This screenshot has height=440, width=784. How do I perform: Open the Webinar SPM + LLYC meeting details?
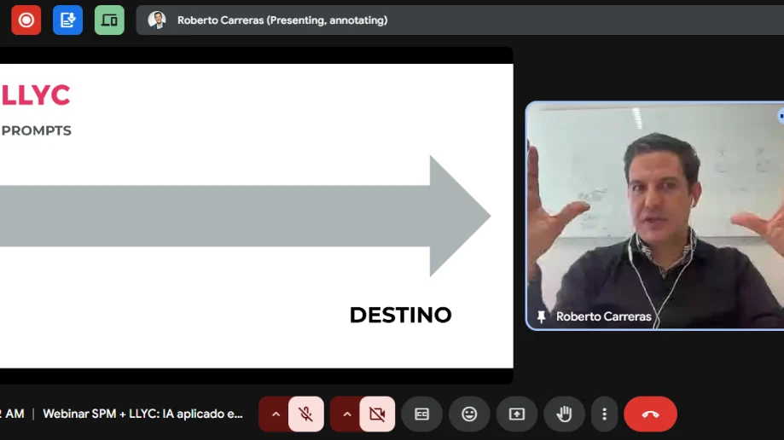tap(142, 414)
